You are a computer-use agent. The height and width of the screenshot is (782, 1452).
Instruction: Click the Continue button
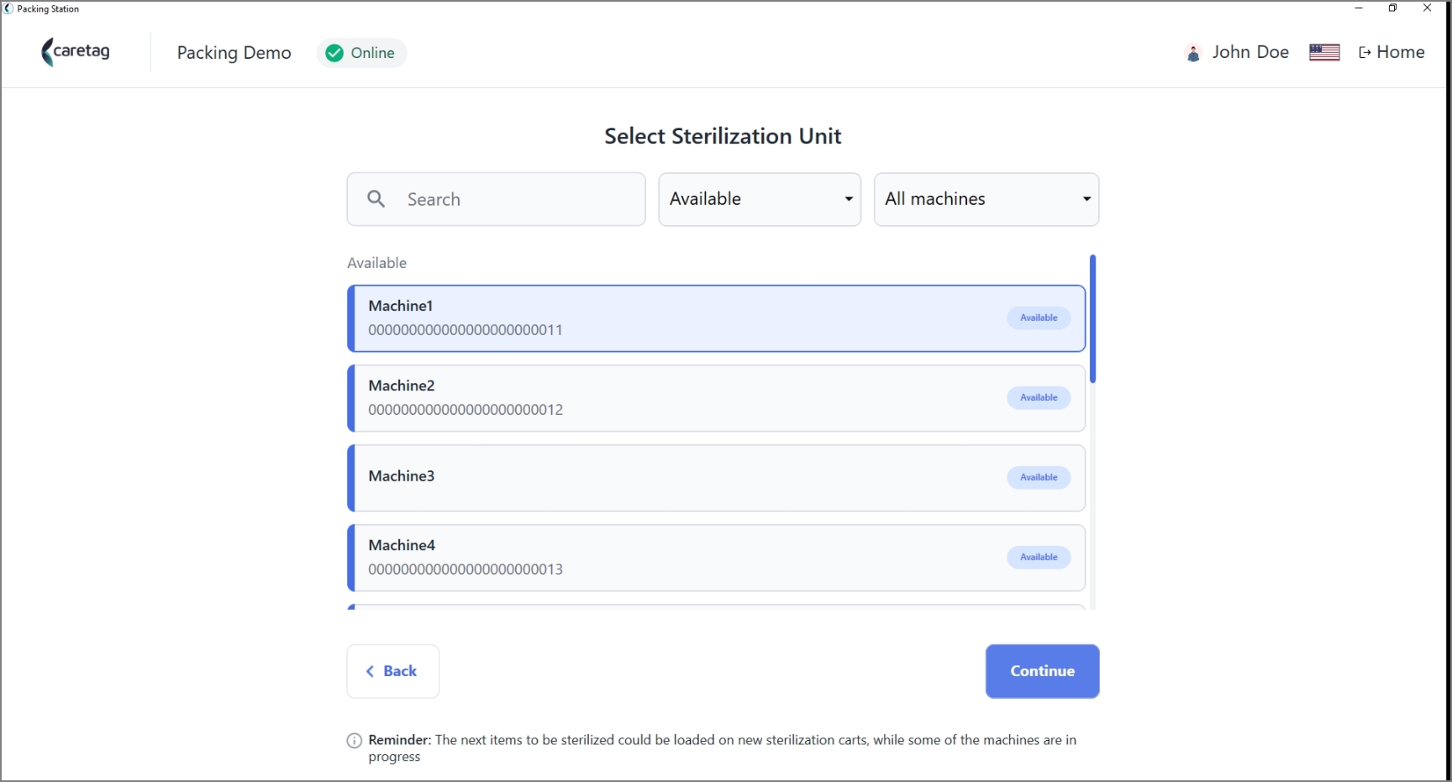[x=1042, y=671]
